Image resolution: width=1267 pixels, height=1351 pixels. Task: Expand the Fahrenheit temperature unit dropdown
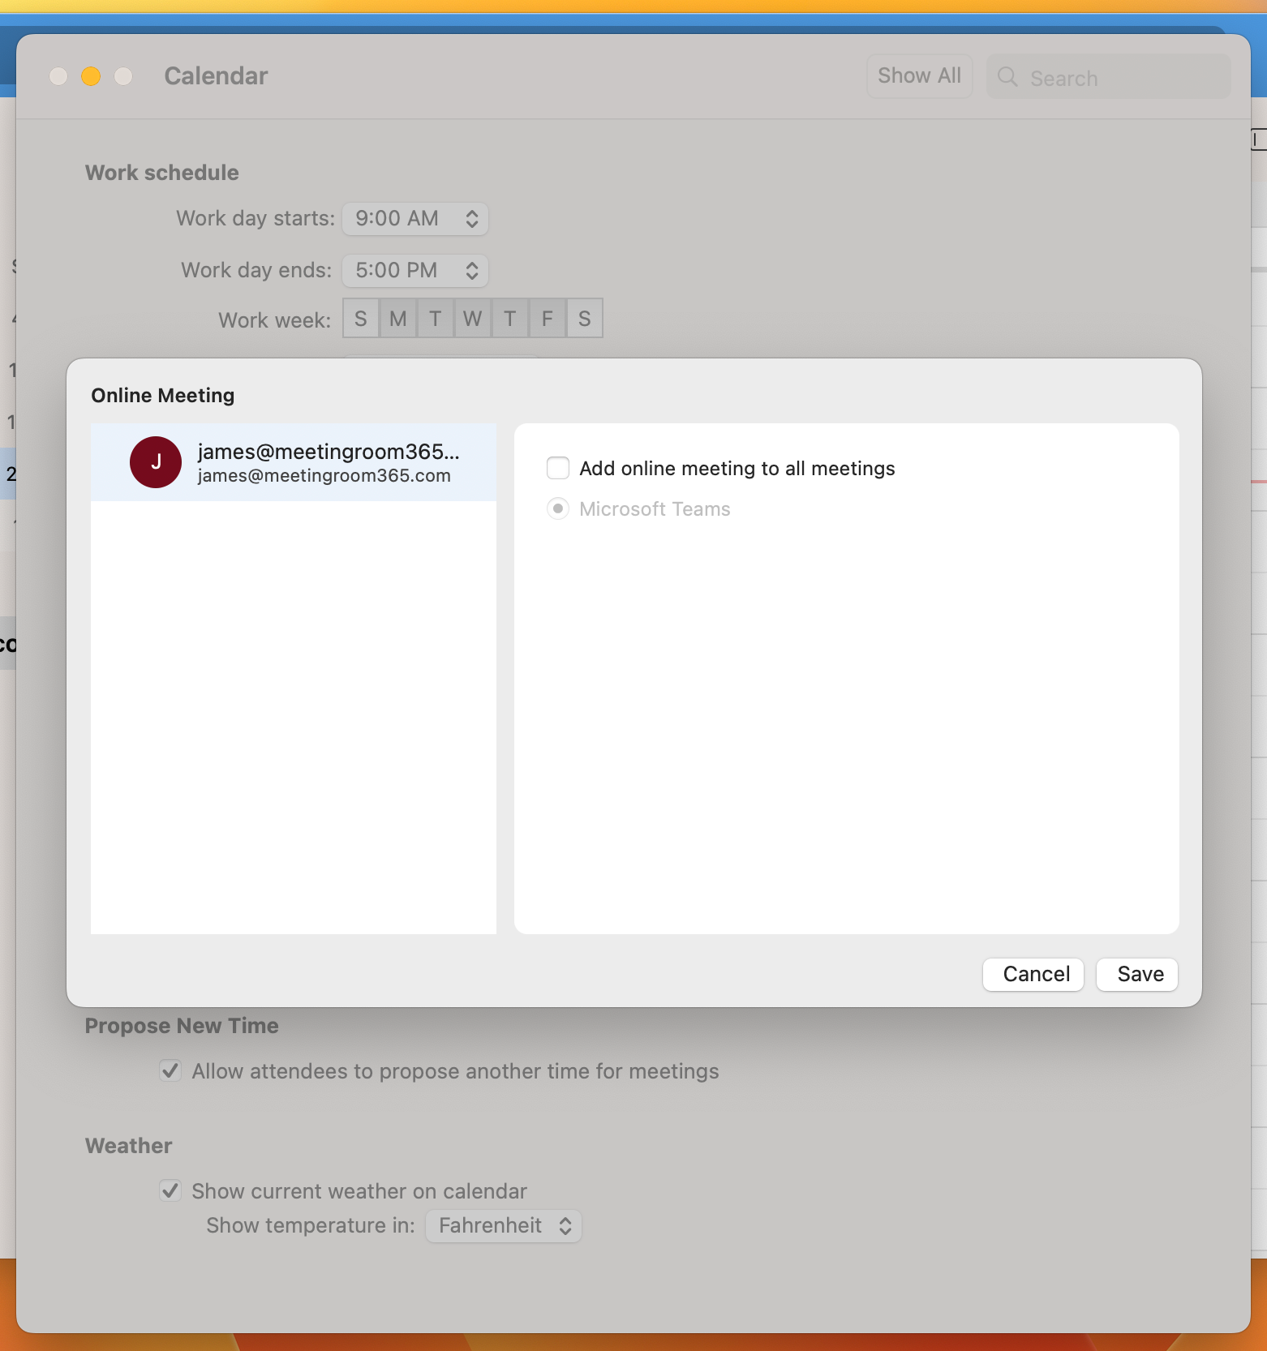pyautogui.click(x=503, y=1225)
